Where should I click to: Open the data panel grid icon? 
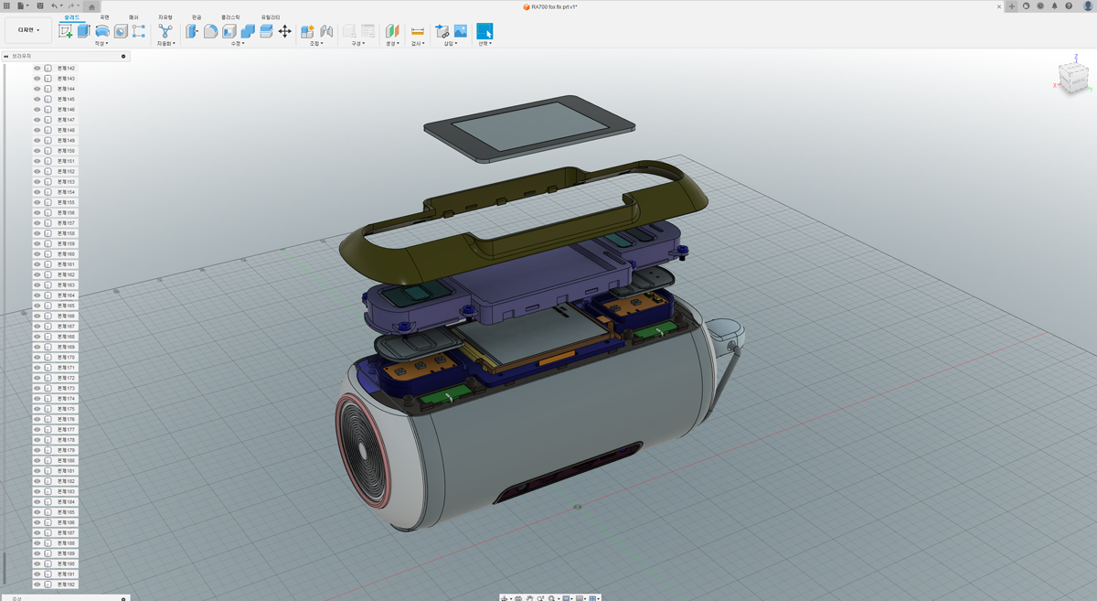coord(7,6)
